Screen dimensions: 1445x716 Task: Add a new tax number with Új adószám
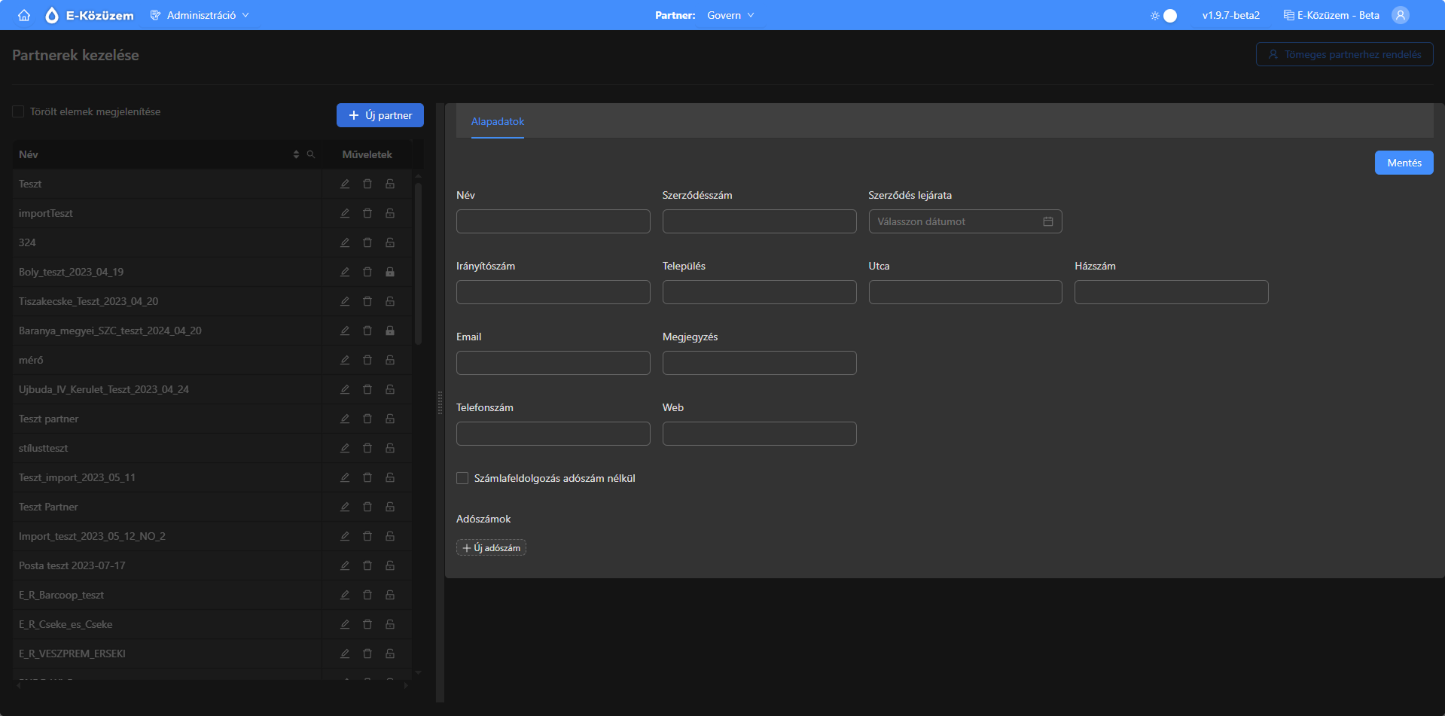491,547
